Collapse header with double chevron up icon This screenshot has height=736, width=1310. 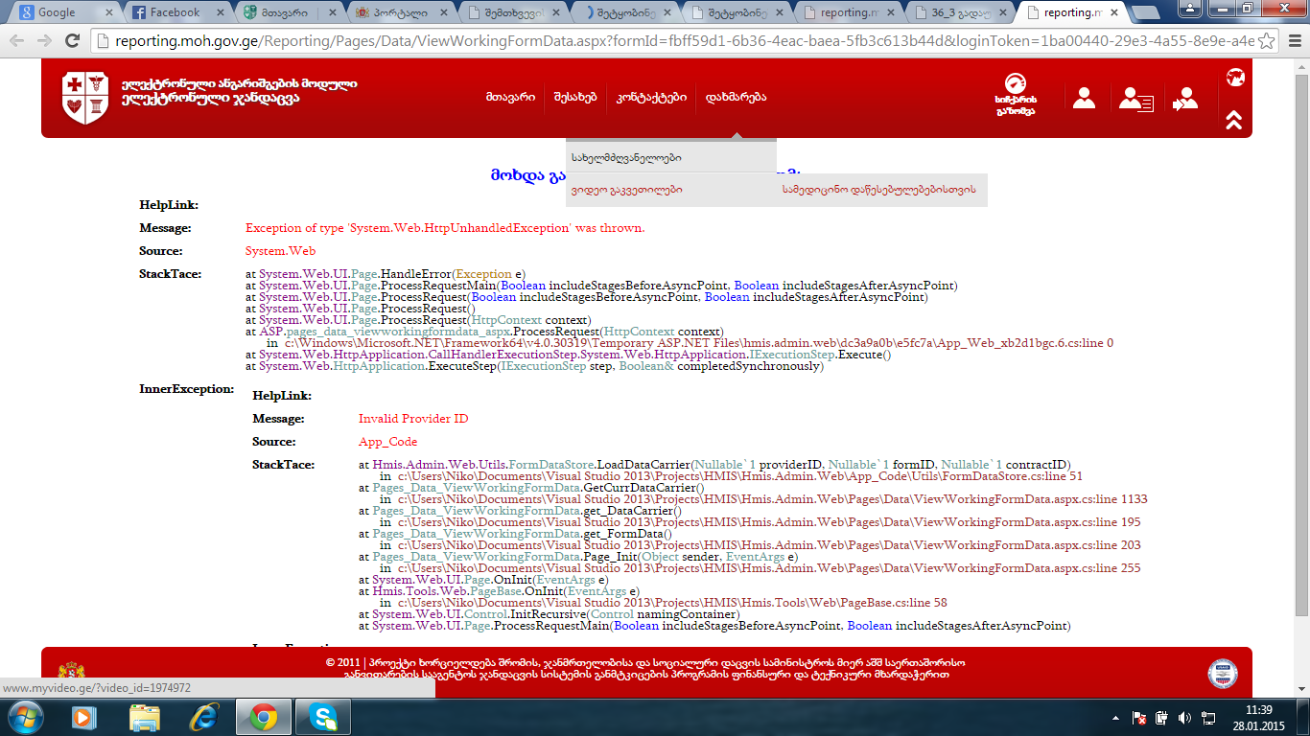pos(1234,120)
